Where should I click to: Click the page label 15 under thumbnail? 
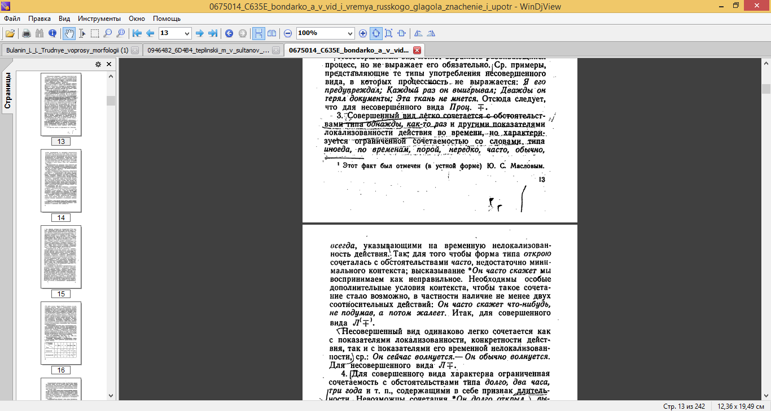click(x=61, y=294)
